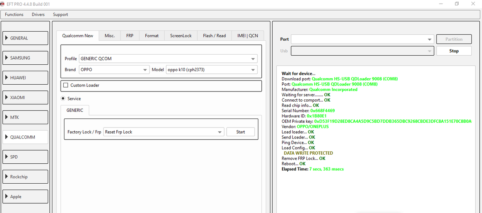Click the Vendor OPPO/ONEPLUS log value

pos(313,127)
